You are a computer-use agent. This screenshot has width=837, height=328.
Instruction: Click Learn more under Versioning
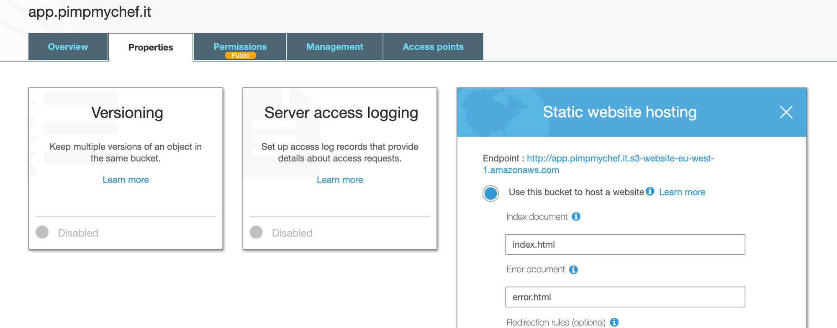click(126, 180)
